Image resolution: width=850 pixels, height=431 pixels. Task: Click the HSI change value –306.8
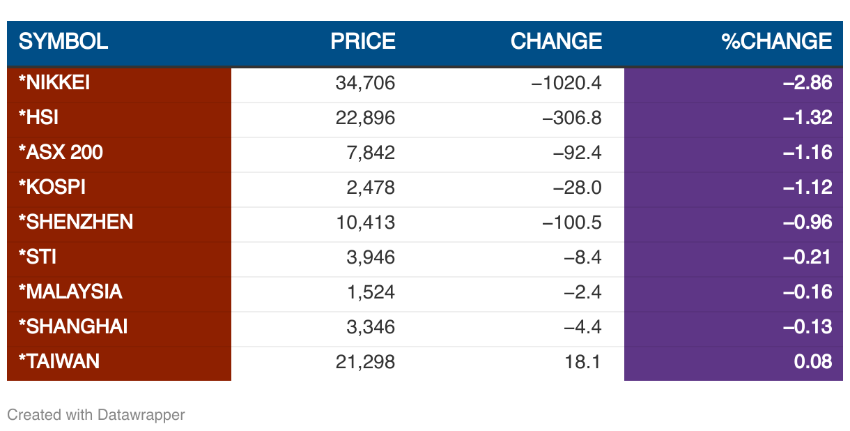pos(571,118)
